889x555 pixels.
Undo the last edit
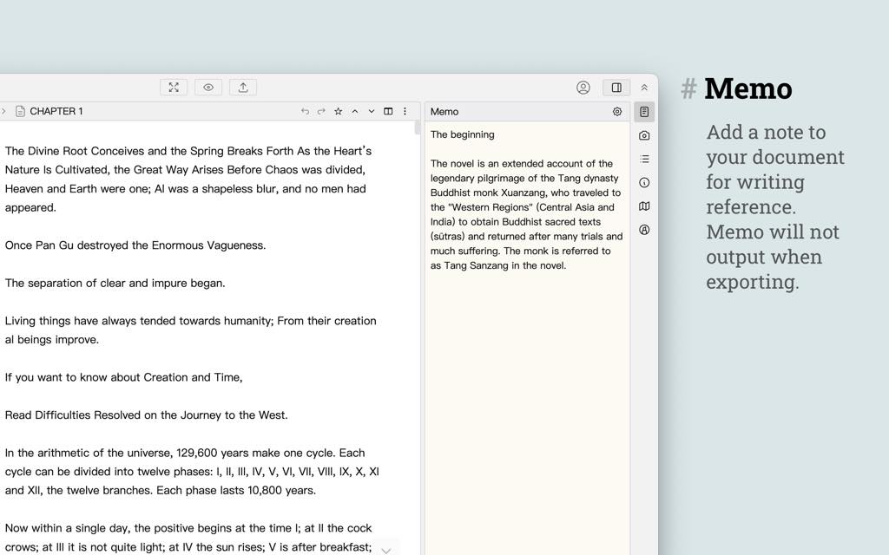point(305,111)
